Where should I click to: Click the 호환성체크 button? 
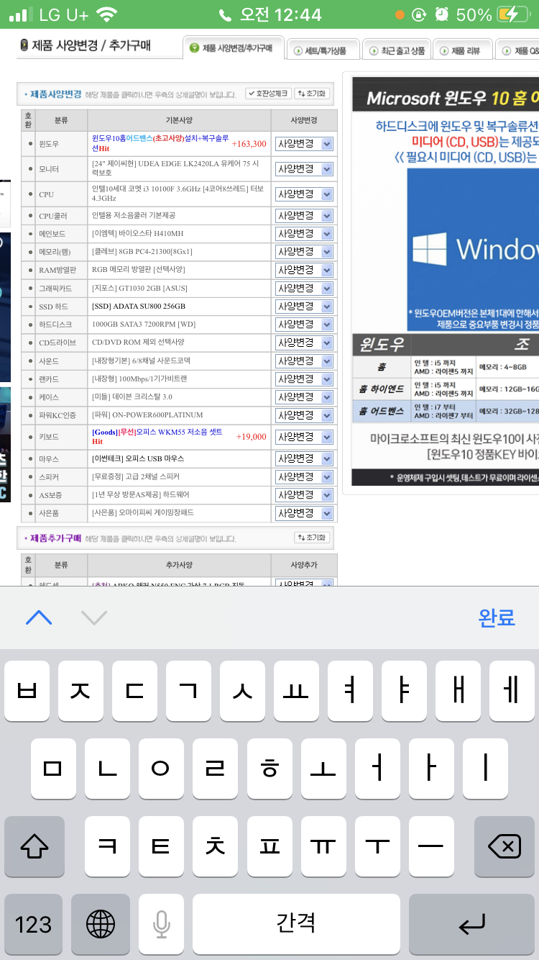pyautogui.click(x=267, y=94)
